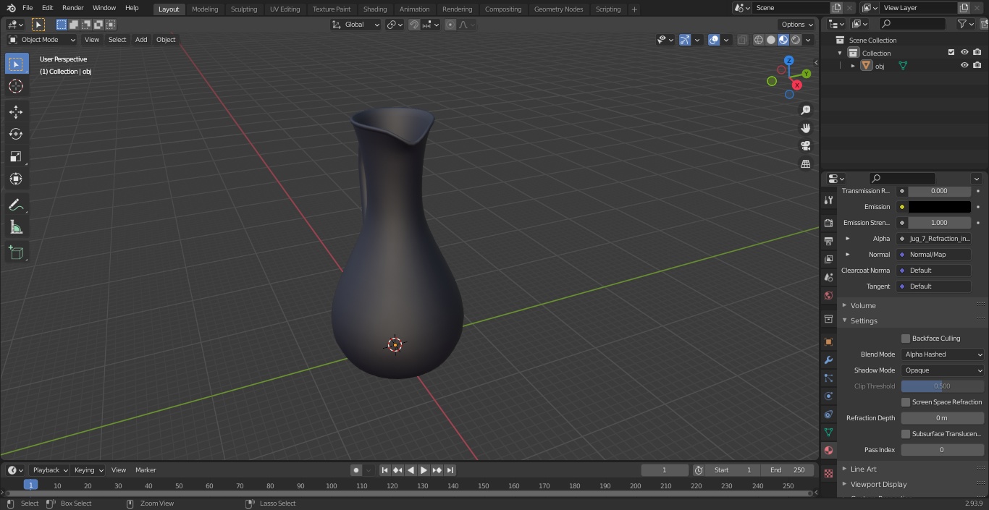Enable Subsurface Translucency checkbox
The width and height of the screenshot is (989, 510).
point(906,433)
